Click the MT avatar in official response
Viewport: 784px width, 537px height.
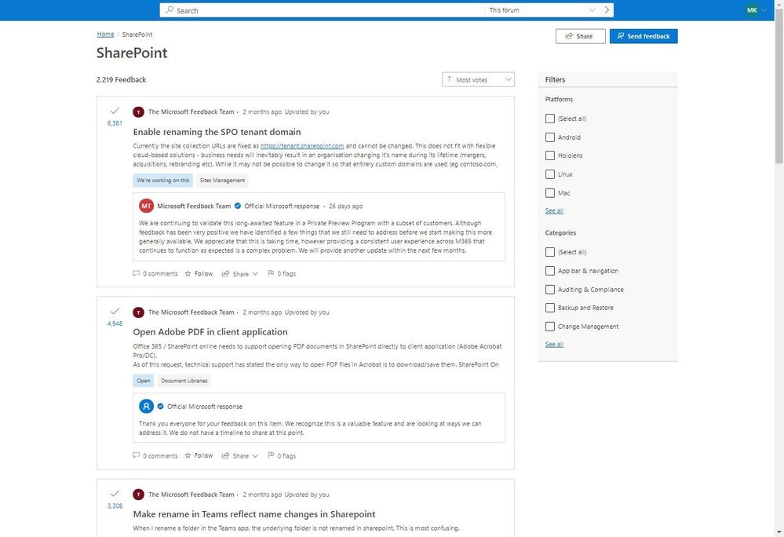pos(146,206)
